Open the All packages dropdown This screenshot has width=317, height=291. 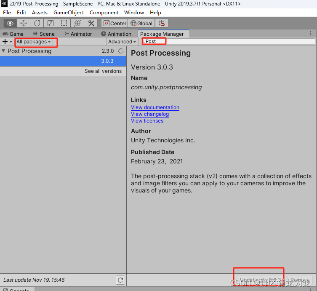click(34, 42)
